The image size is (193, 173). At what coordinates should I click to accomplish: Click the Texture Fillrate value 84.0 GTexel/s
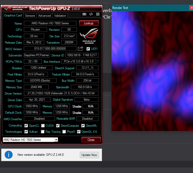tap(85, 74)
